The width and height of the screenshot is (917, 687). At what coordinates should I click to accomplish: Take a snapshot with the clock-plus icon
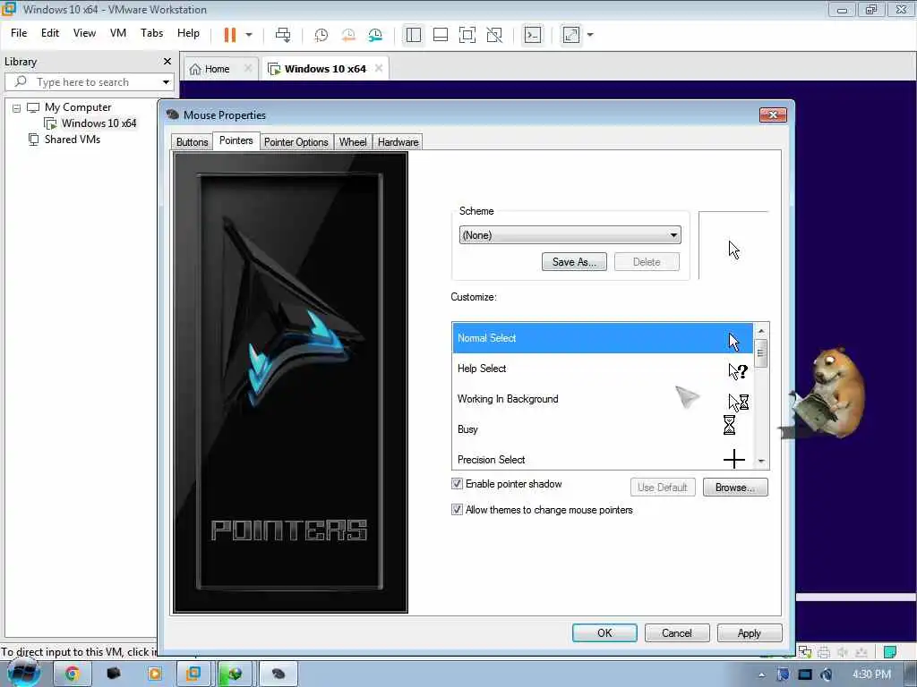321,35
